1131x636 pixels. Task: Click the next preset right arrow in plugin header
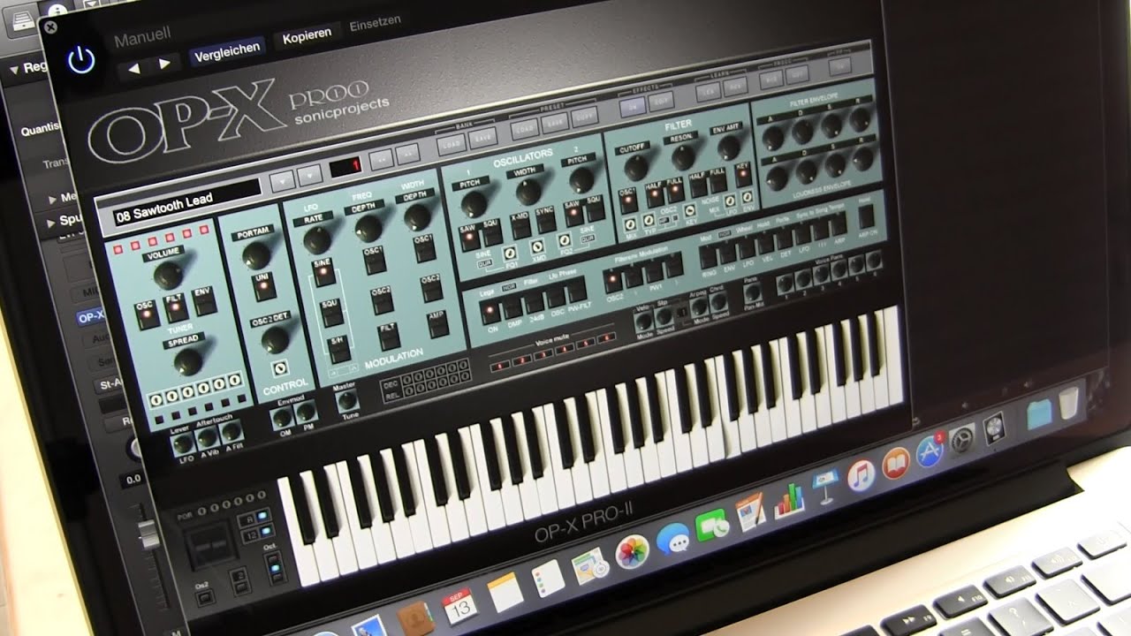tap(164, 63)
